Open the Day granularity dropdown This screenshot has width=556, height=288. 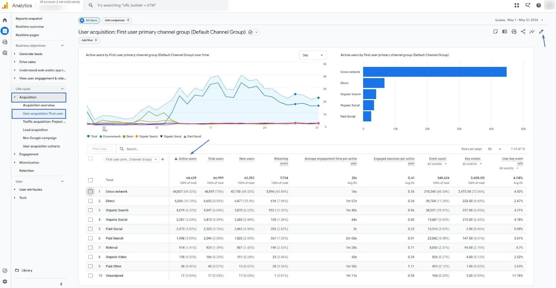click(313, 55)
